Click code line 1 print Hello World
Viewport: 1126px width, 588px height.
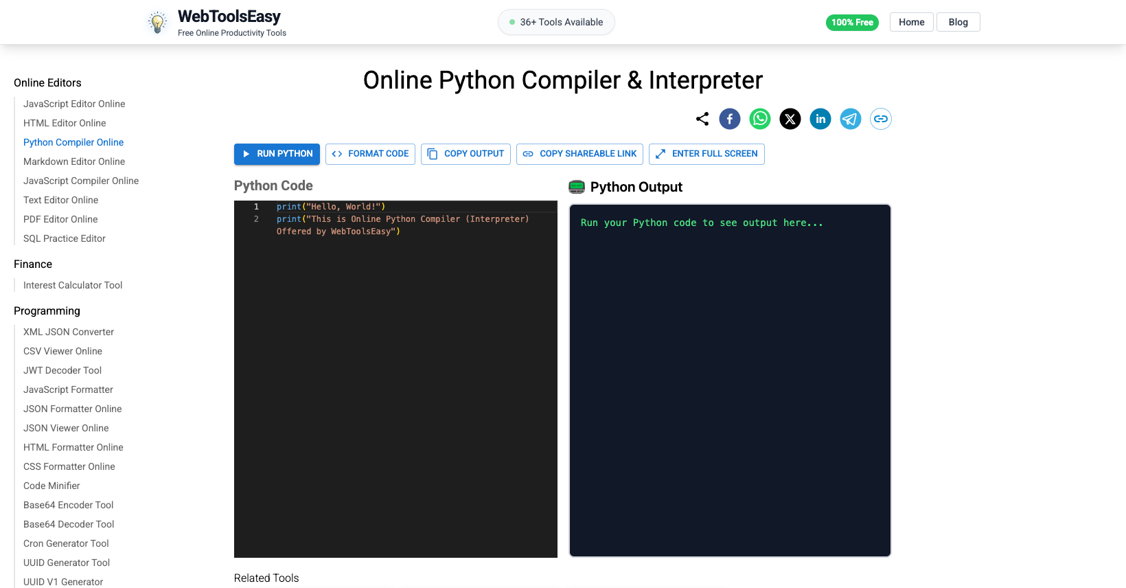(331, 207)
